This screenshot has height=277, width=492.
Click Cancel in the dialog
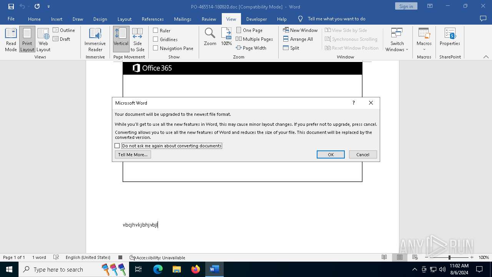pos(363,155)
